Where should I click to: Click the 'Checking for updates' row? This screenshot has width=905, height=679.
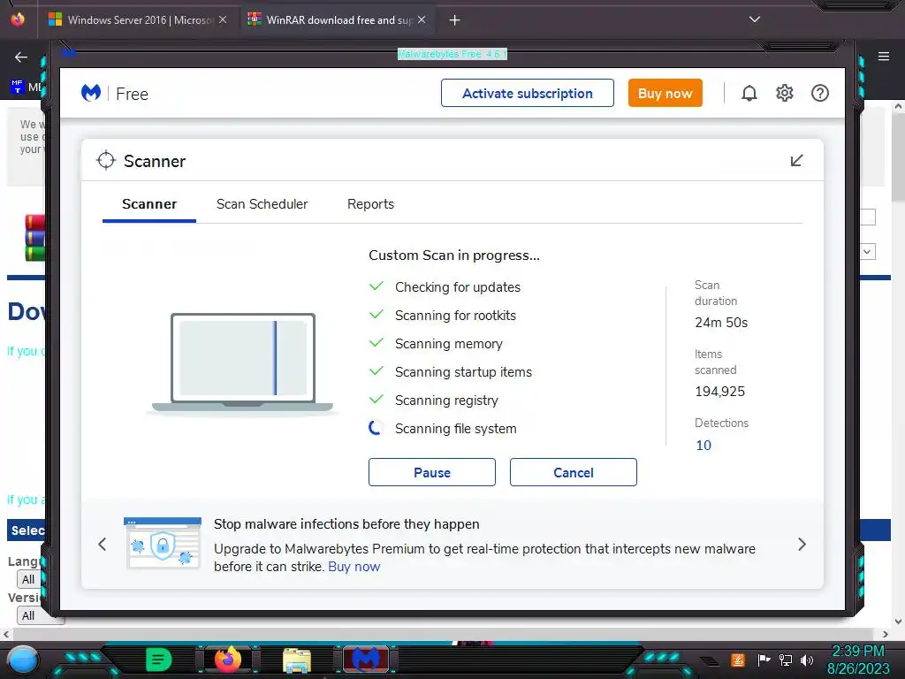[445, 287]
